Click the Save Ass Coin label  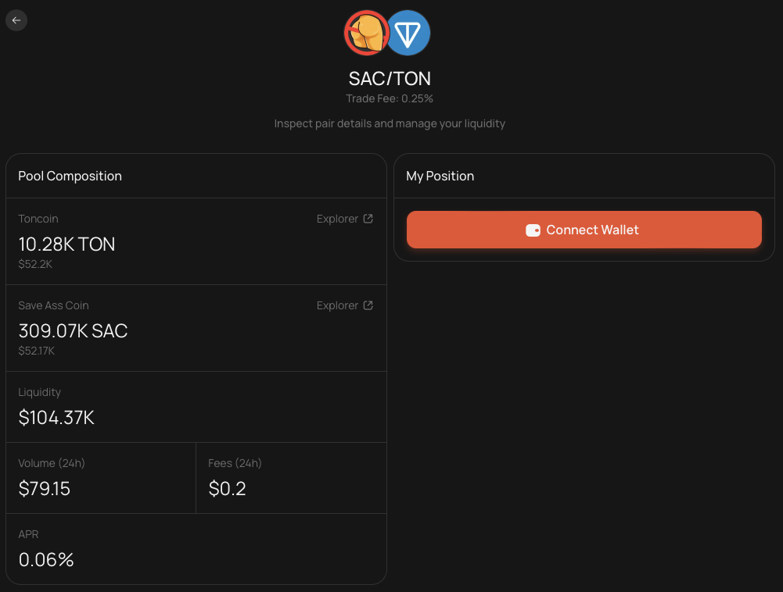coord(53,305)
